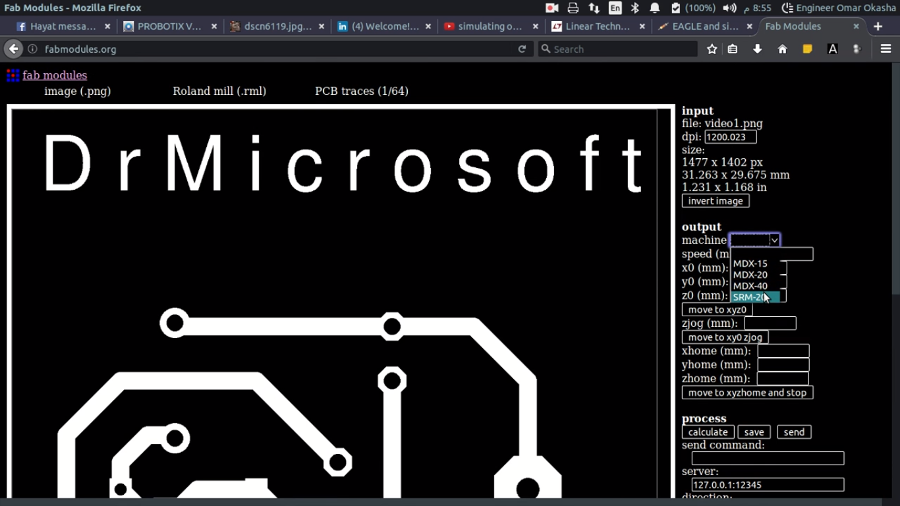This screenshot has height=506, width=900.
Task: Open the sound volume indicator
Action: (729, 8)
